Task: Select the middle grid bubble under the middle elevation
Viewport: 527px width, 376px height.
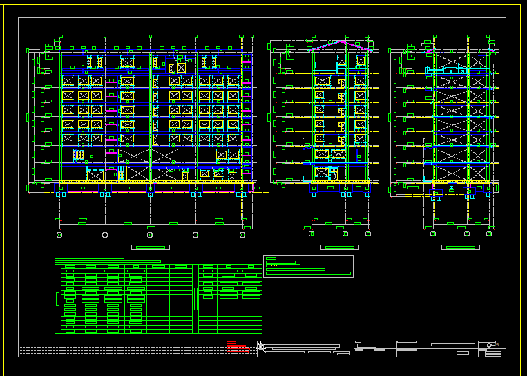Action: click(345, 234)
